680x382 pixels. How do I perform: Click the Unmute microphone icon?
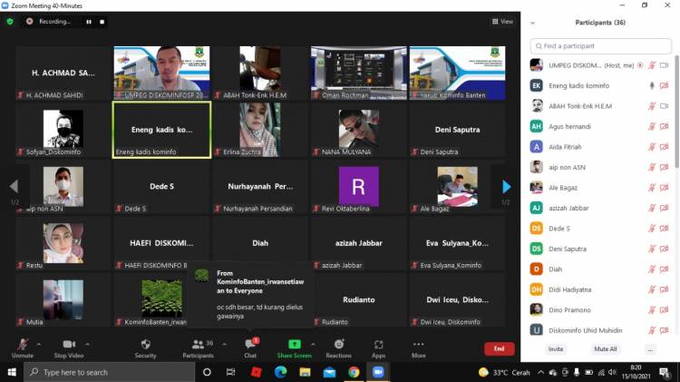[23, 345]
